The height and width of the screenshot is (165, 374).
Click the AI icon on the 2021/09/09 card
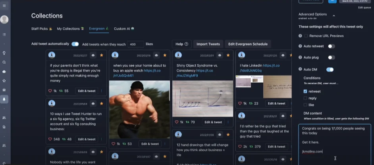[x=93, y=152]
